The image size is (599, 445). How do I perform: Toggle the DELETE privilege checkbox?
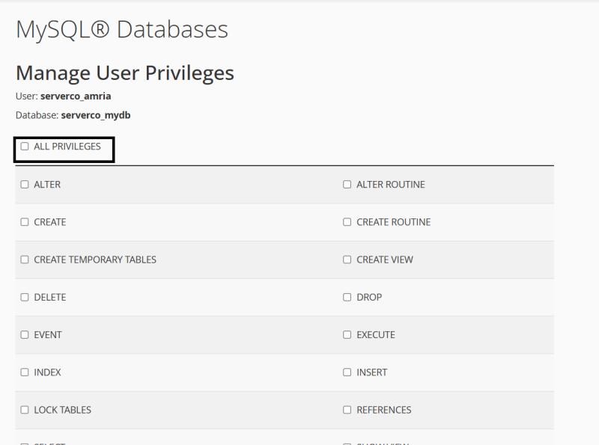(25, 297)
